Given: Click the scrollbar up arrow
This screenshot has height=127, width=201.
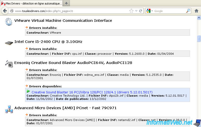Looking at the screenshot, I should pyautogui.click(x=199, y=18).
